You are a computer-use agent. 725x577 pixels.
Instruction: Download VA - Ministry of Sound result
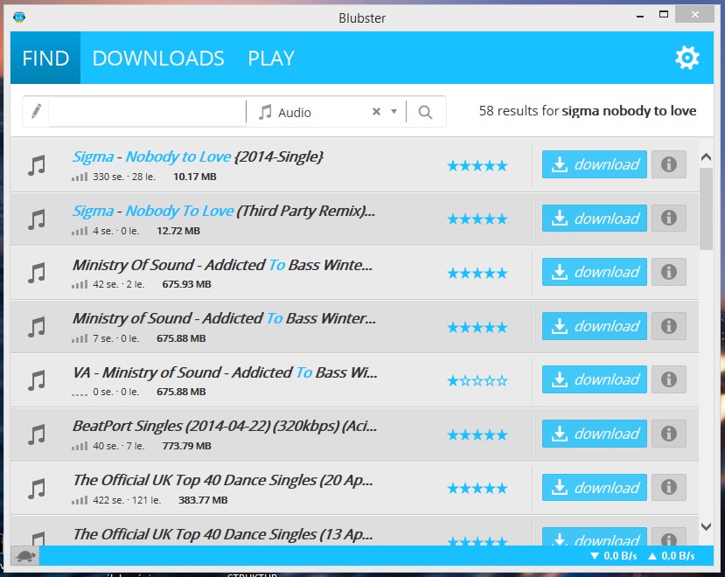tap(594, 379)
